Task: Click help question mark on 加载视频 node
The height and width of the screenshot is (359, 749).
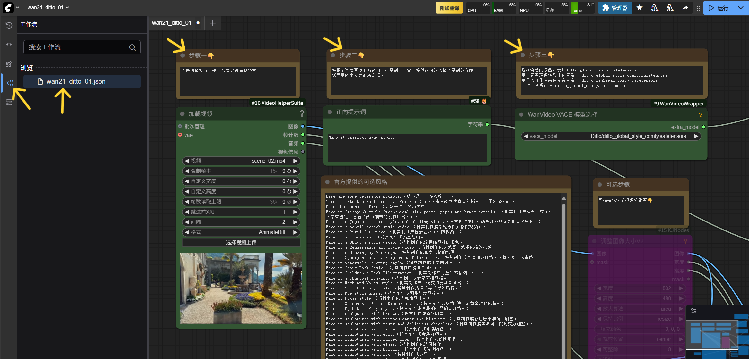Action: click(302, 113)
